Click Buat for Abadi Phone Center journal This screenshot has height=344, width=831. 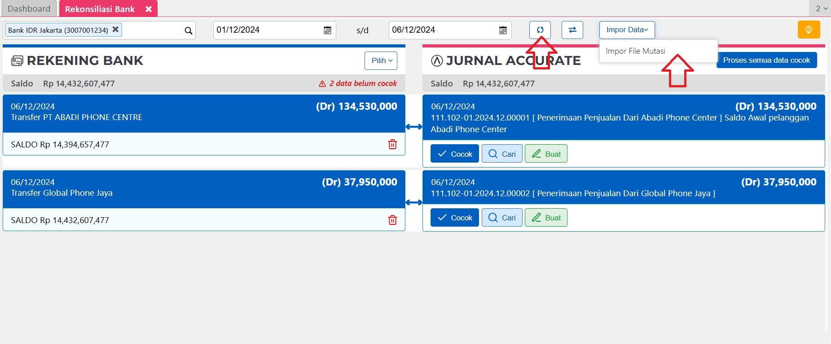[x=546, y=154]
